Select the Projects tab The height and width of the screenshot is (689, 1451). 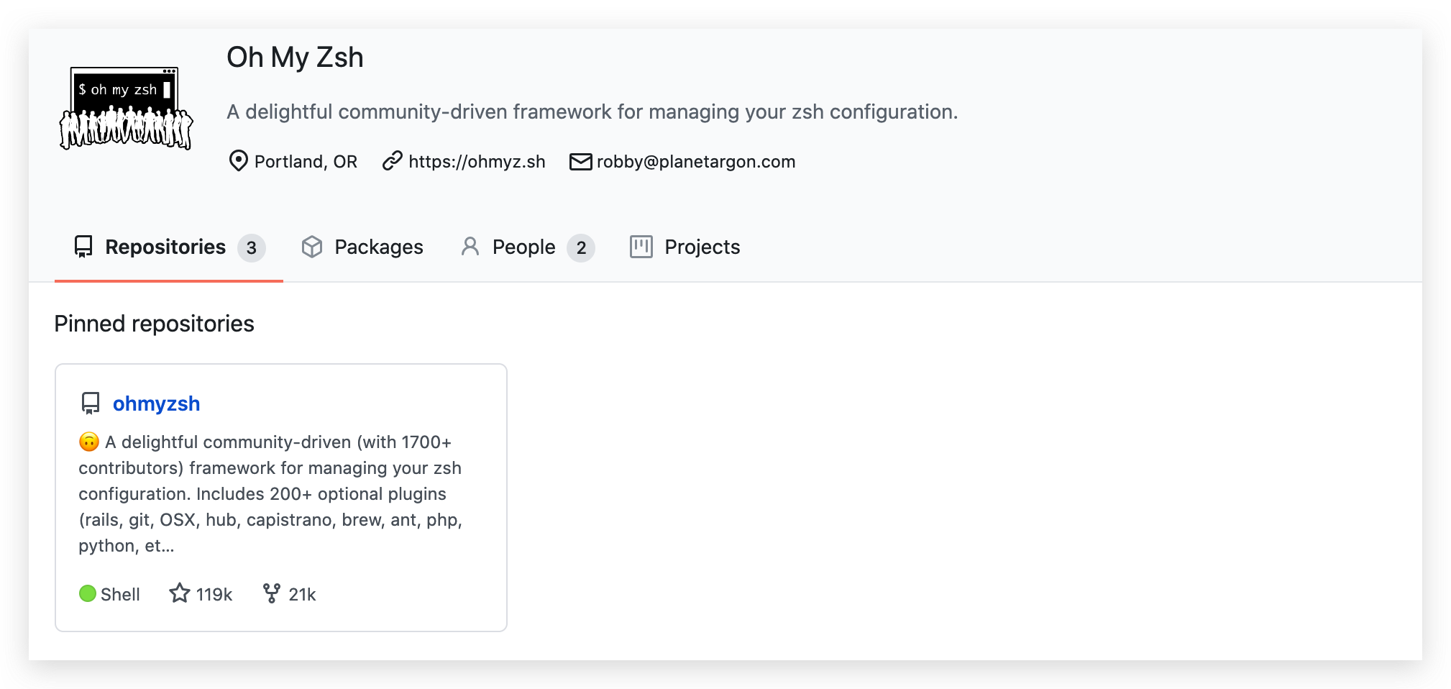[x=702, y=247]
